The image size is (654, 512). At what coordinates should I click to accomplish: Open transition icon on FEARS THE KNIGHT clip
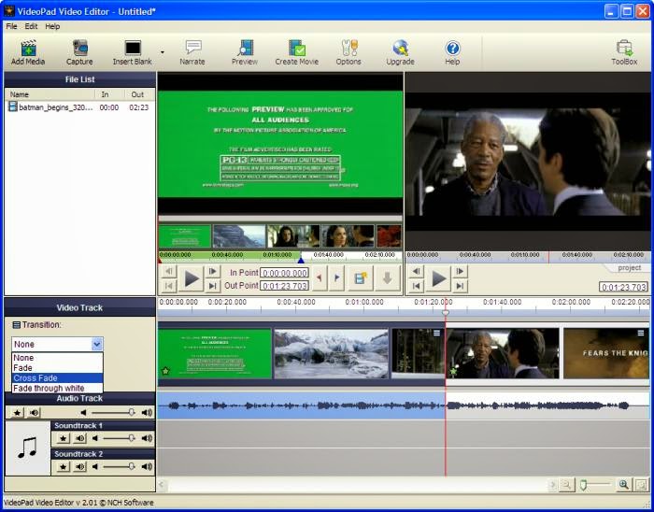tap(641, 333)
